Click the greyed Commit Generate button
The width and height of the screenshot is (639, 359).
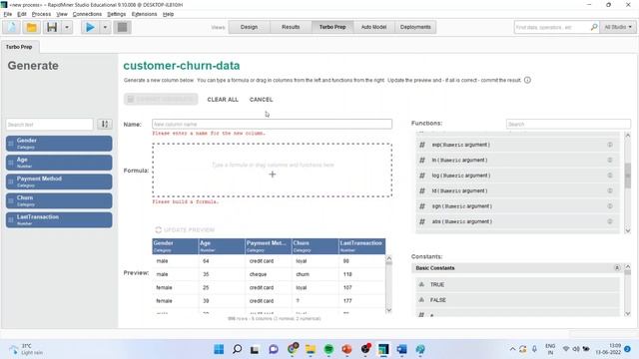click(x=161, y=99)
